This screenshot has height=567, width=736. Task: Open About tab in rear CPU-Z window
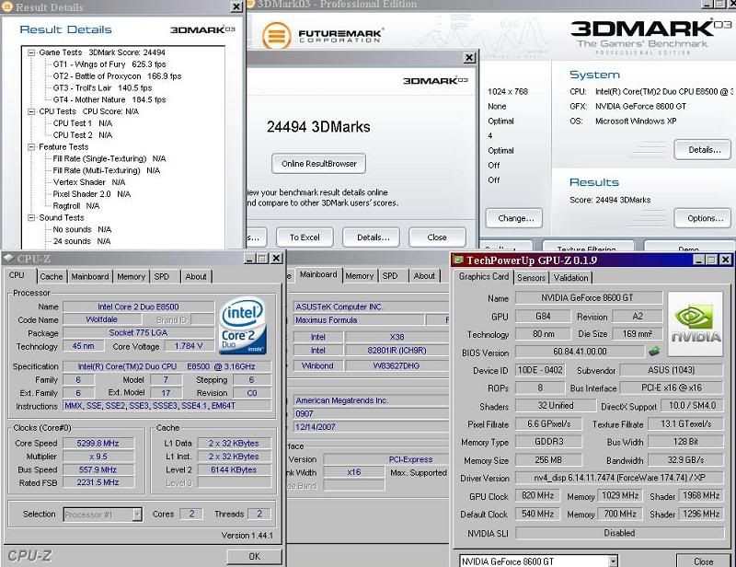[x=424, y=276]
